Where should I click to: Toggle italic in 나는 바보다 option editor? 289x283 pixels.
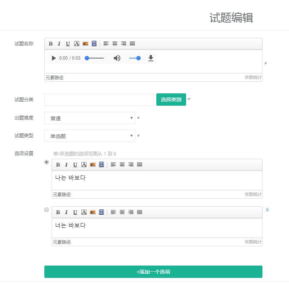click(x=67, y=165)
